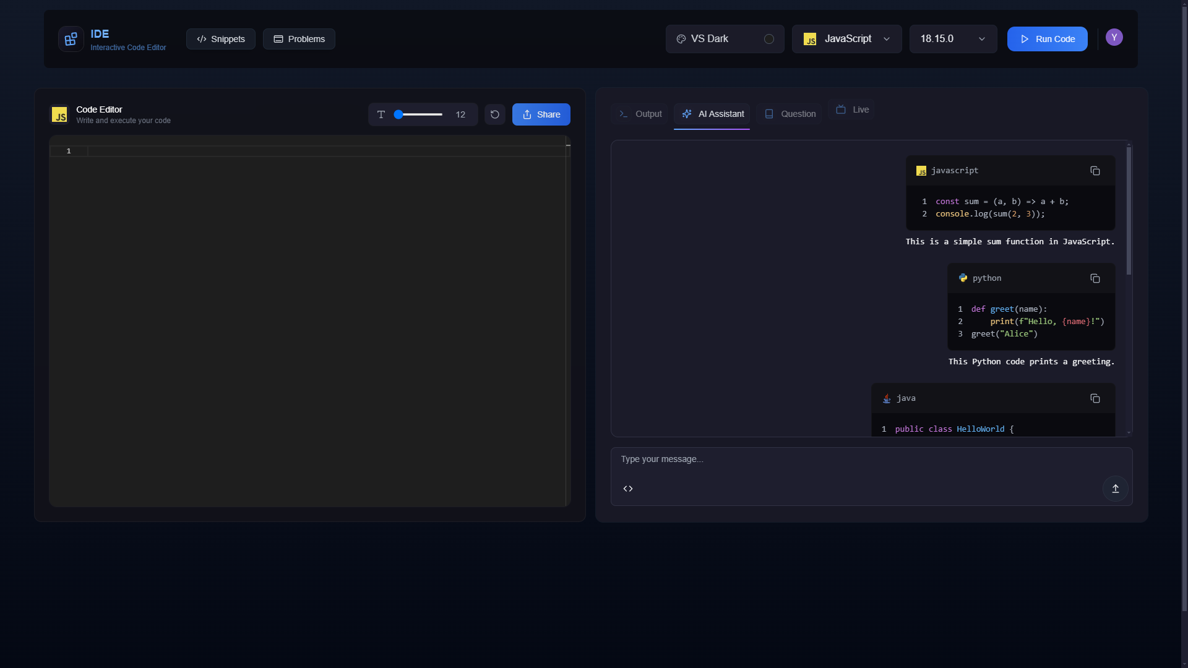Click the IDE logo icon
Screen dimensions: 1188x668
click(x=71, y=39)
